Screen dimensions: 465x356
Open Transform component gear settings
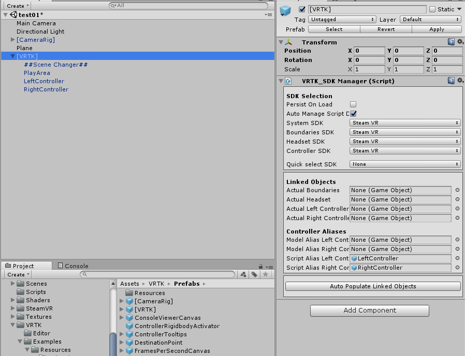click(x=460, y=42)
